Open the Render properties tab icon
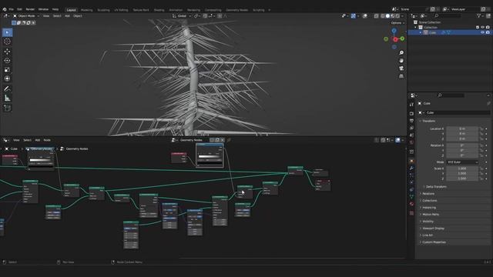 pos(411,113)
